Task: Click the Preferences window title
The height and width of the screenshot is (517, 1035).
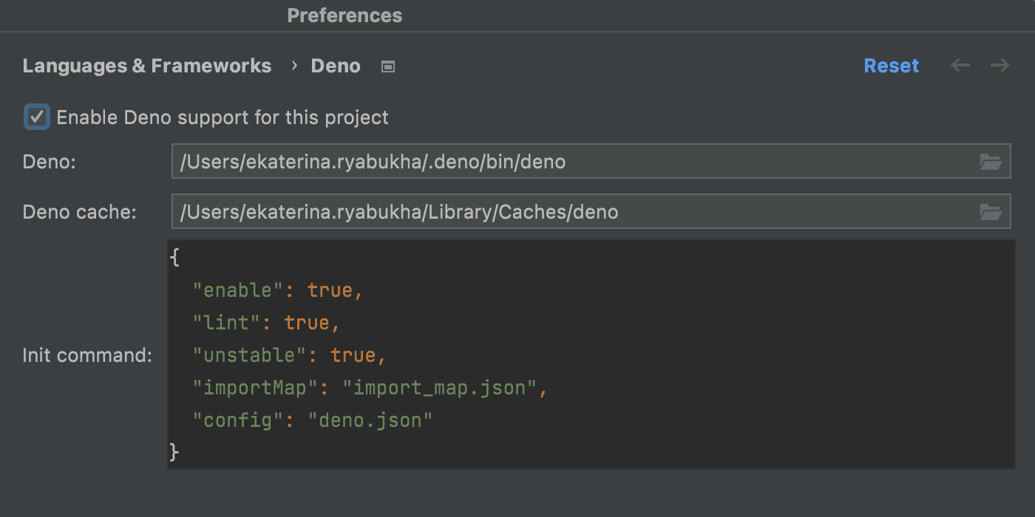Action: point(345,16)
